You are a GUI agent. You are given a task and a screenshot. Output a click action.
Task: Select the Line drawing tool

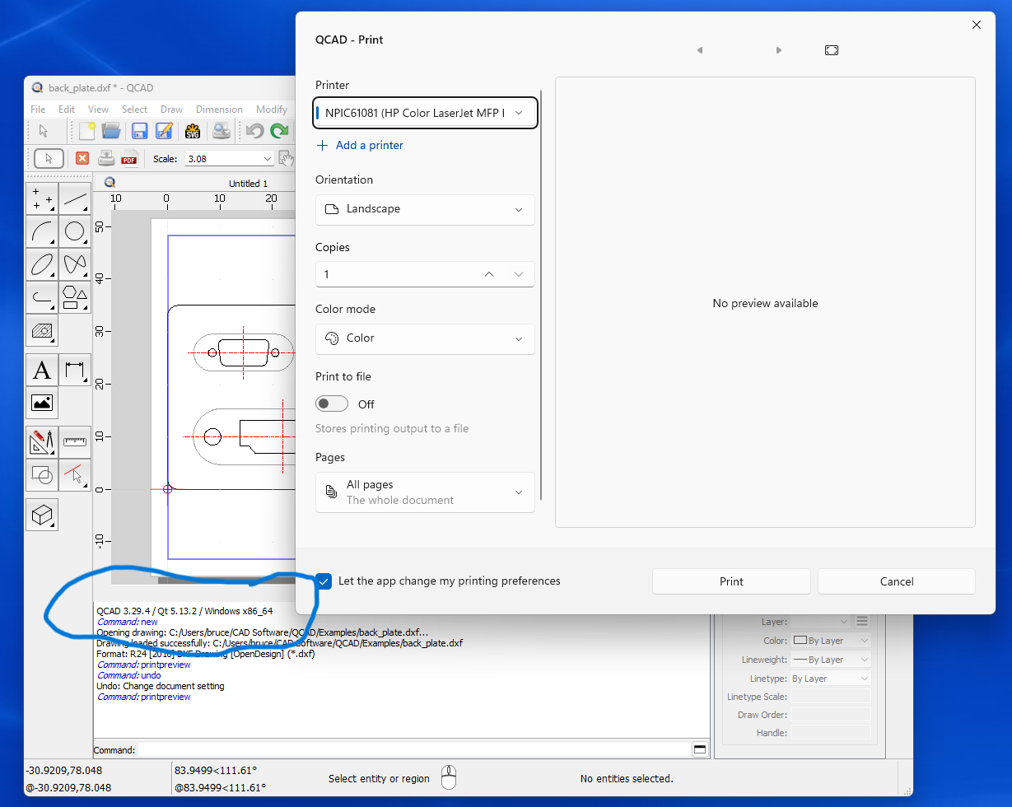coord(75,198)
